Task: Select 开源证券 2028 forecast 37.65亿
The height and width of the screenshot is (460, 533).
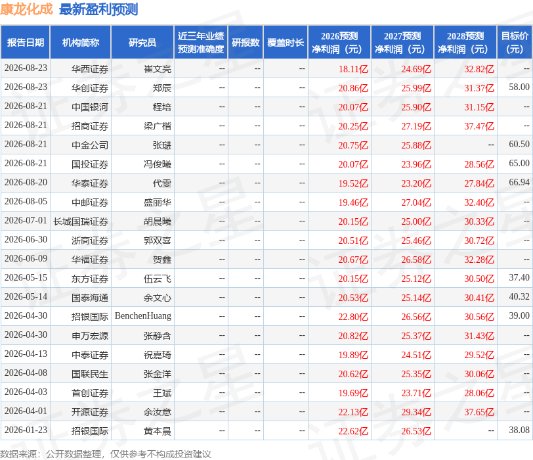Action: click(479, 412)
